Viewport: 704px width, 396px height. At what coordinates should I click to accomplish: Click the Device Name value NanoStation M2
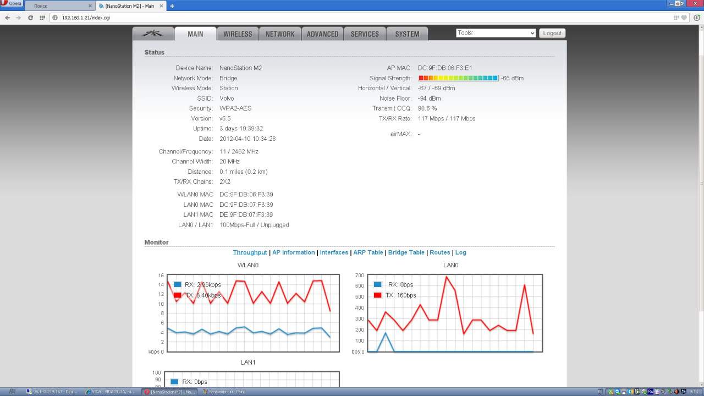(240, 68)
